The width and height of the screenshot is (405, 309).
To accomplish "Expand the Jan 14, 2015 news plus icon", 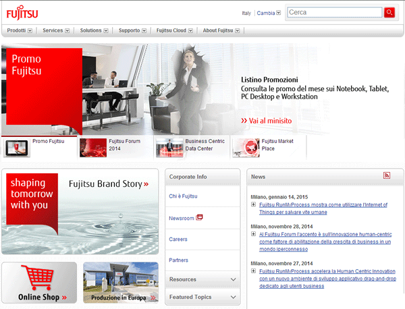I will click(254, 204).
